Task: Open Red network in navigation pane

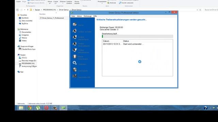Action: pos(20,72)
